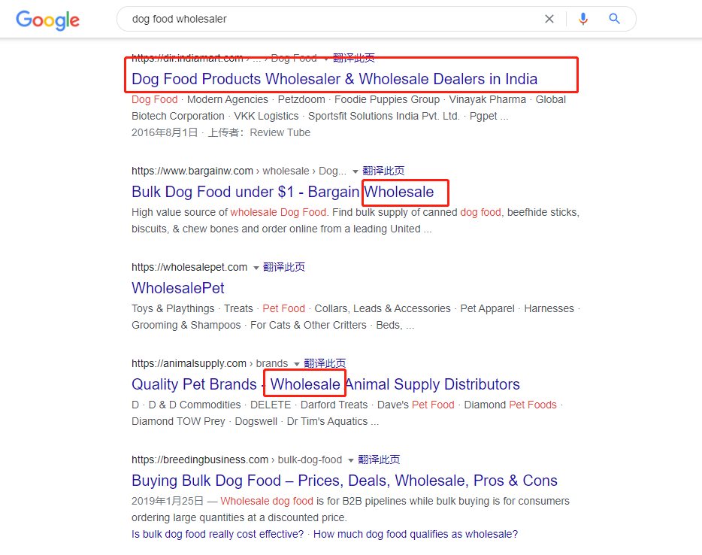Click the Google logo
Screen dimensions: 702x555
47,20
